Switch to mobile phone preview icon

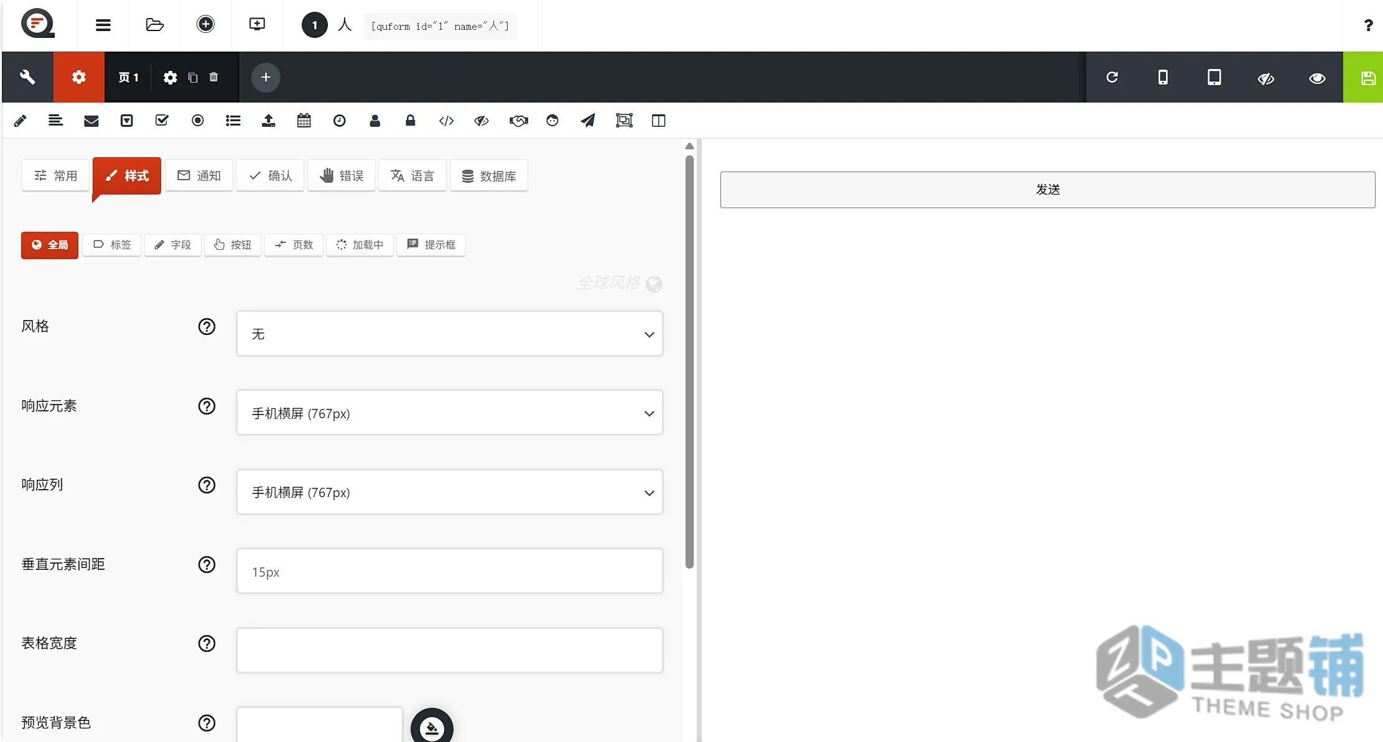1163,77
